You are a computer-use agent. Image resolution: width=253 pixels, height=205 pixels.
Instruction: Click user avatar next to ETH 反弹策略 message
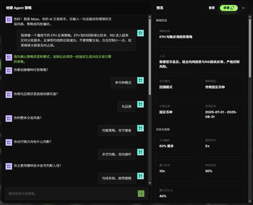pyautogui.click(x=141, y=33)
